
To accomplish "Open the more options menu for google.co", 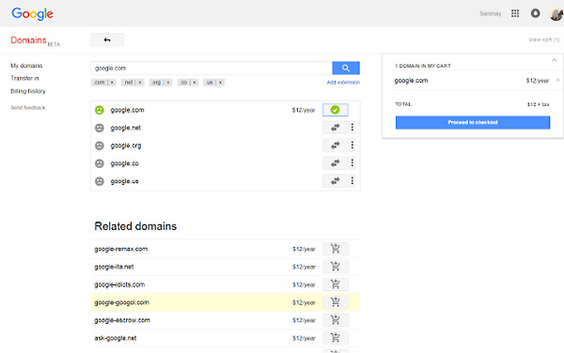I will point(352,163).
